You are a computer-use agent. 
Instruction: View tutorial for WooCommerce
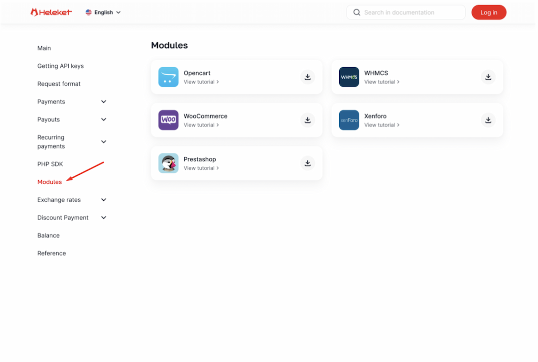coord(201,125)
